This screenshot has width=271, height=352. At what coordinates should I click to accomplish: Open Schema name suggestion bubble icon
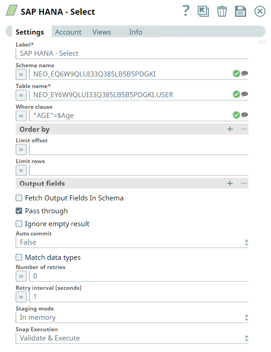pyautogui.click(x=245, y=73)
